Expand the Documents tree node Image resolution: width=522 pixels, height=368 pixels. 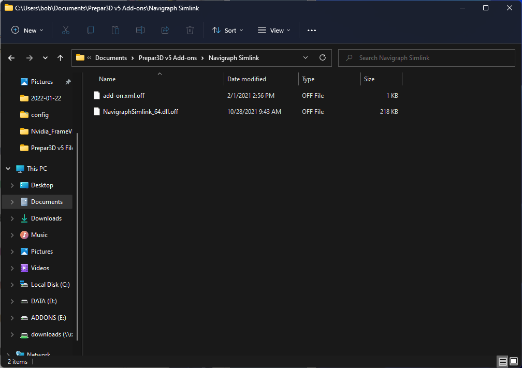(12, 202)
